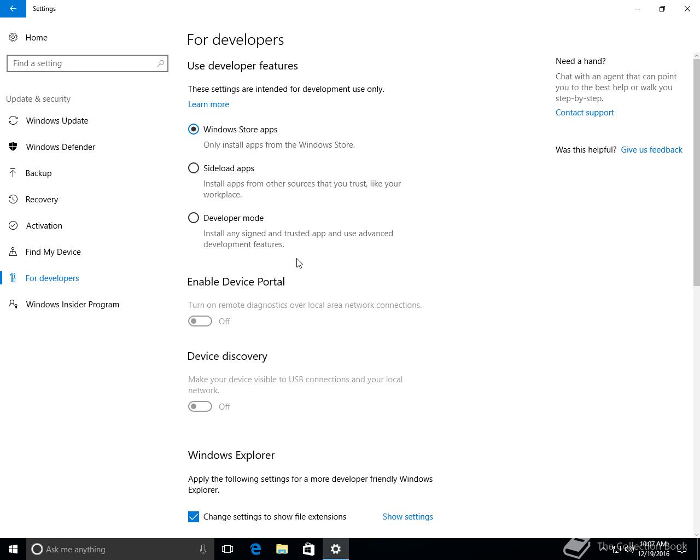The width and height of the screenshot is (700, 560).
Task: Click the Find My Device person icon
Action: pos(13,252)
